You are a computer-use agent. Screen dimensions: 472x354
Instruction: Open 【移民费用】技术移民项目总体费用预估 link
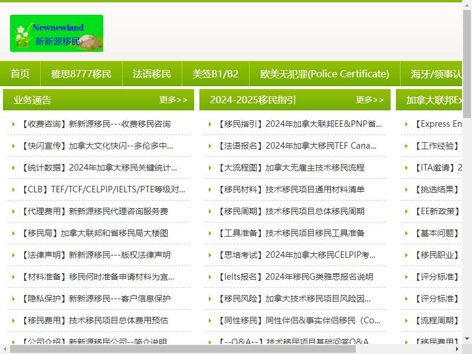tap(95, 320)
